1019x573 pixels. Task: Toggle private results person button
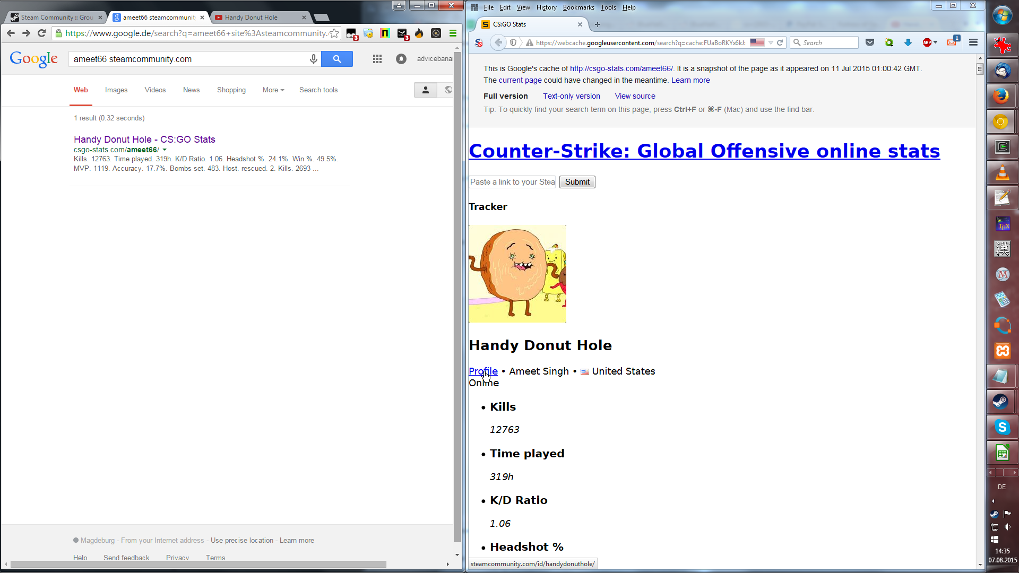coord(425,90)
